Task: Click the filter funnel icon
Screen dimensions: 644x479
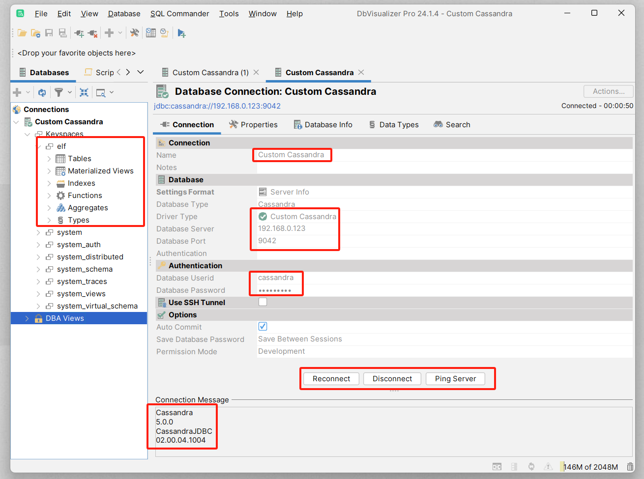Action: click(59, 92)
